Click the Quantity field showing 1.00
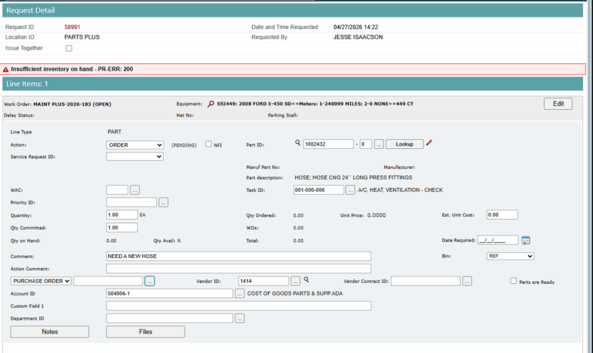Screen dimensions: 593x353 click(x=122, y=215)
